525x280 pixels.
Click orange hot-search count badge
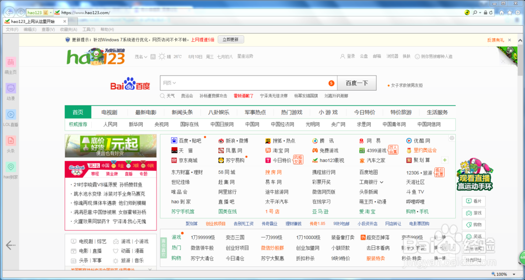click(x=331, y=83)
